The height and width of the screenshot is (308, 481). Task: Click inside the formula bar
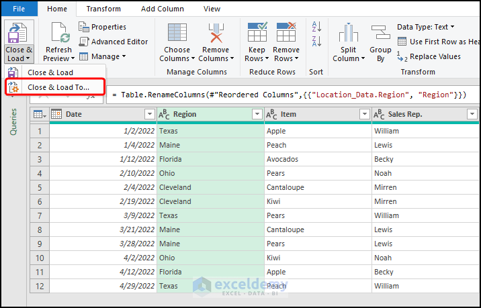point(293,95)
